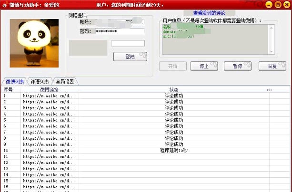This screenshot has width=292, height=192.
Task: Focus the 帐号 account input field
Action: pos(120,22)
